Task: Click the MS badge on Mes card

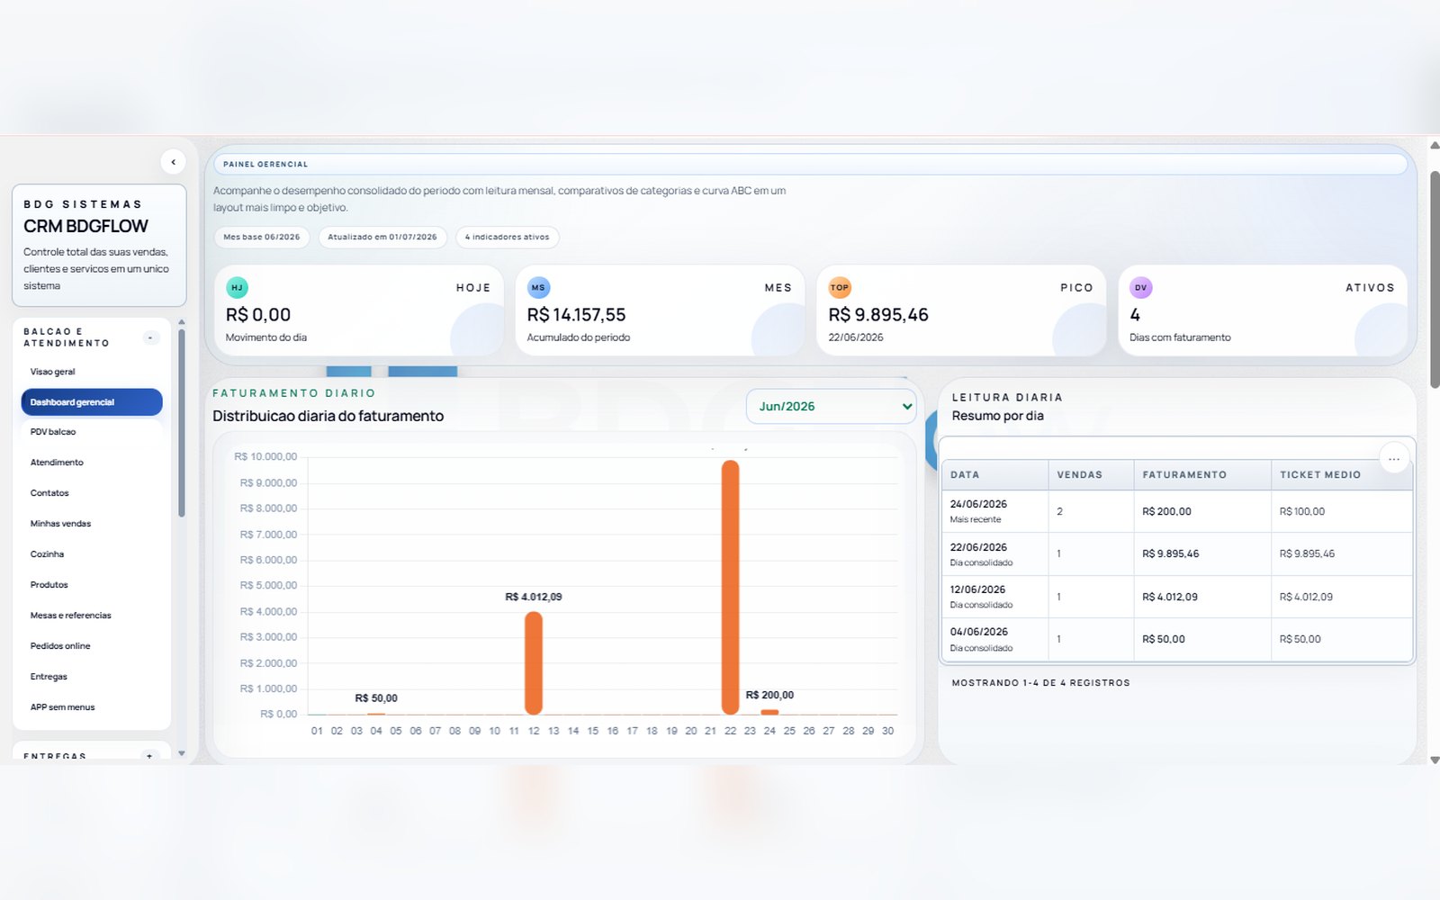Action: click(538, 288)
